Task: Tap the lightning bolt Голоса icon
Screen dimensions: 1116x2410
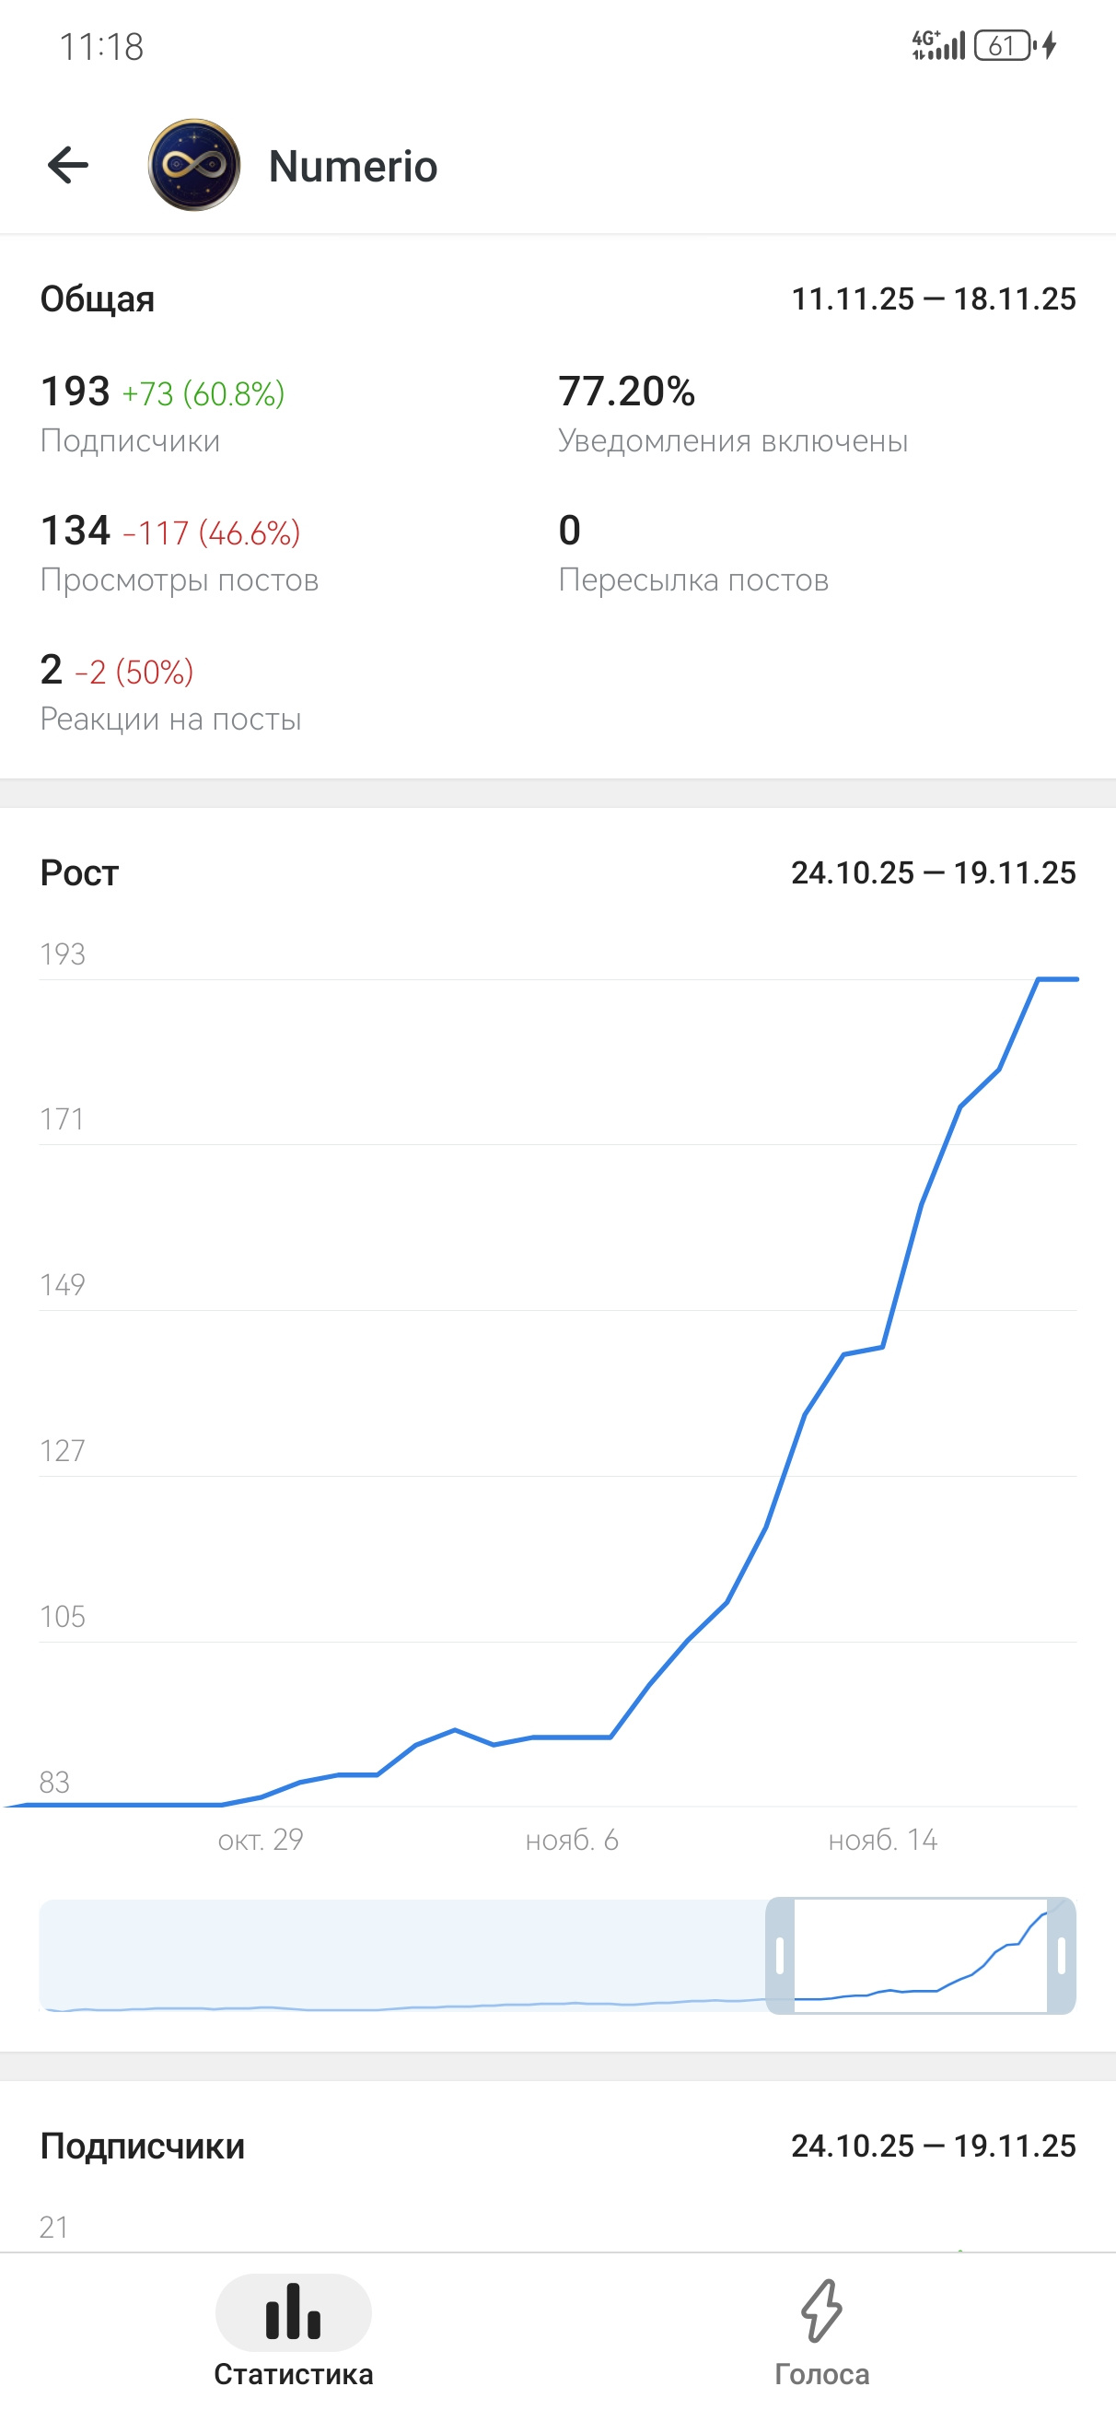Action: [x=821, y=2309]
